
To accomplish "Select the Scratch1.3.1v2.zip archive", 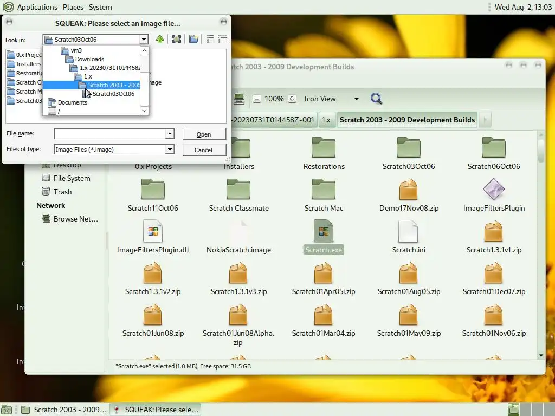I will (x=153, y=279).
